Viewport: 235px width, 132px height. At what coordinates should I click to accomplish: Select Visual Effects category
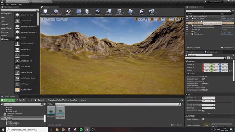point(6,28)
